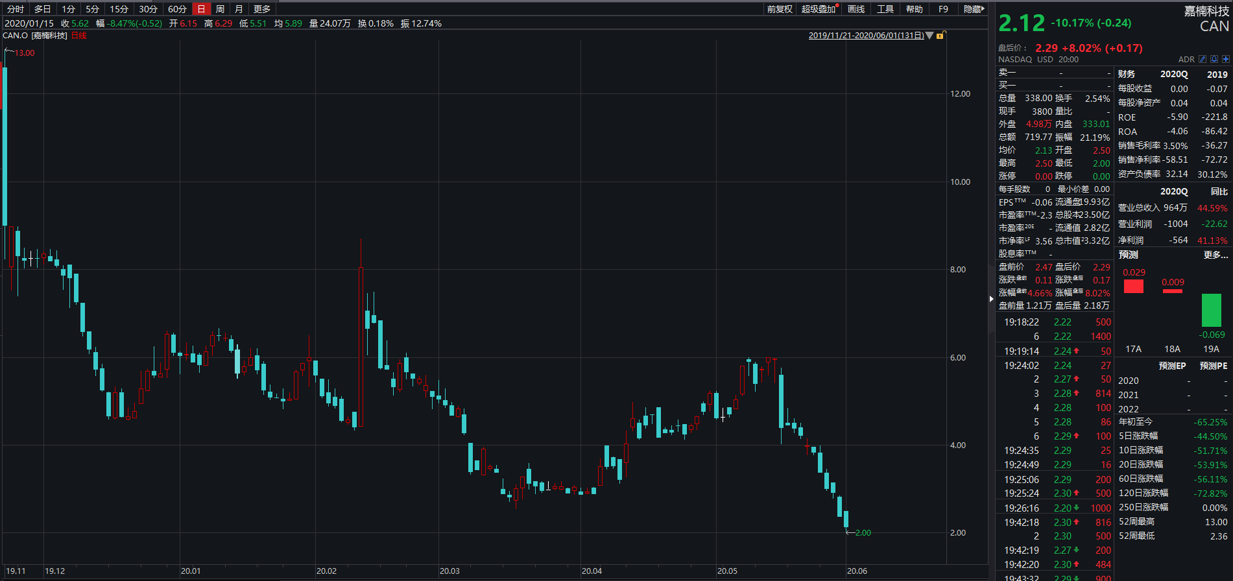The width and height of the screenshot is (1233, 581).
Task: Toggle the yellow padlock date range lock
Action: pos(940,36)
